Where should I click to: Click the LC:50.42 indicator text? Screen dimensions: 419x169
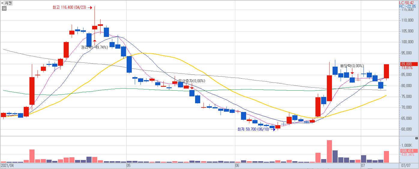click(407, 3)
